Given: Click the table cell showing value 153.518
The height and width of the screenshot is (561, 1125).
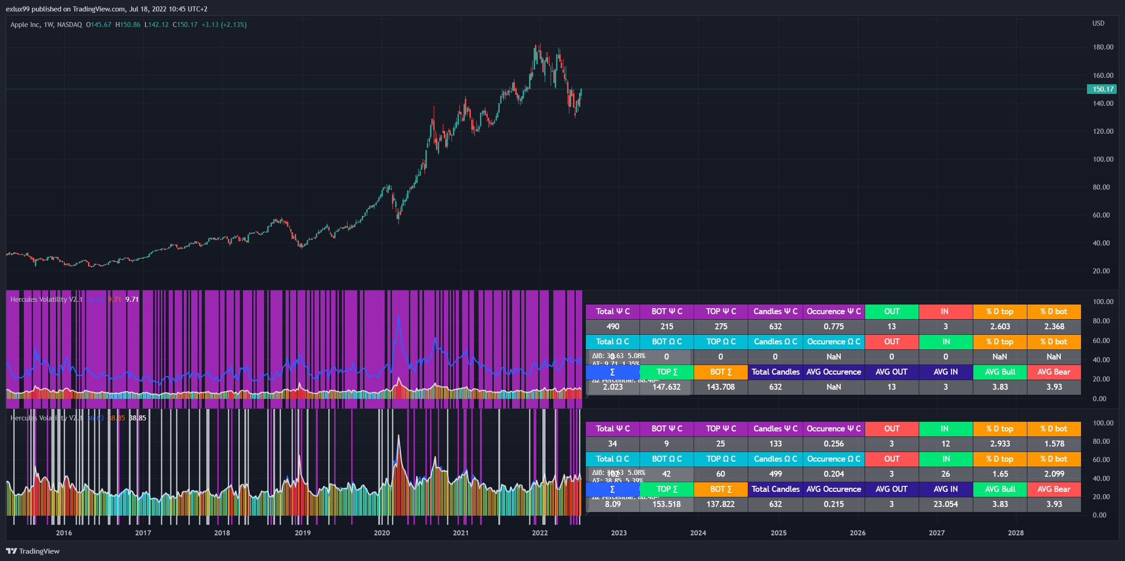Looking at the screenshot, I should tap(667, 504).
